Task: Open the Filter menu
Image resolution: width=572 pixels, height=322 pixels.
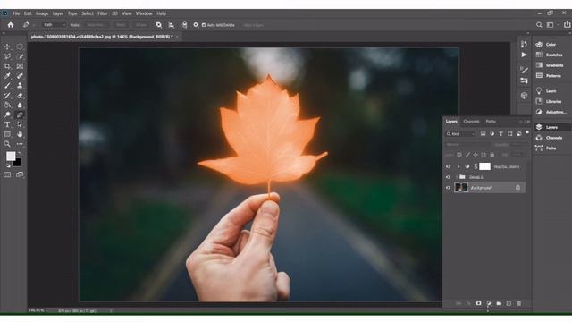Action: click(103, 13)
